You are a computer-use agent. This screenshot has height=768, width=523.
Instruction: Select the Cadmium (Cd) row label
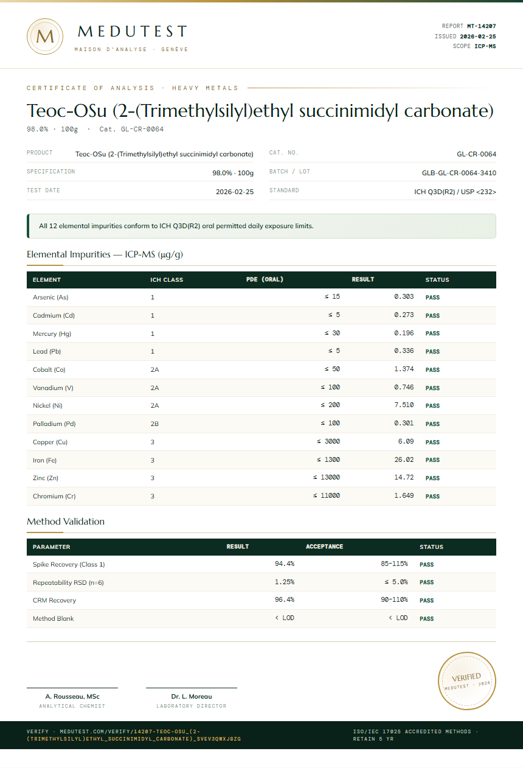(54, 316)
